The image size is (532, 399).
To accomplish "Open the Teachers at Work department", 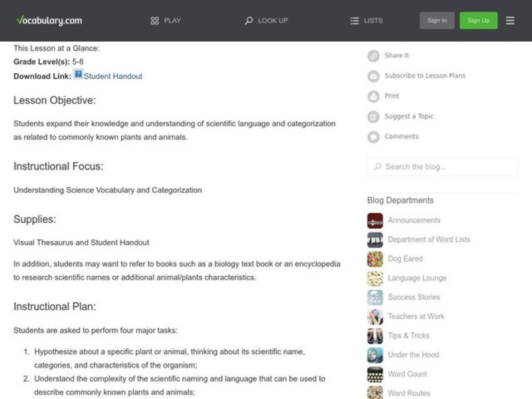I will pyautogui.click(x=416, y=317).
